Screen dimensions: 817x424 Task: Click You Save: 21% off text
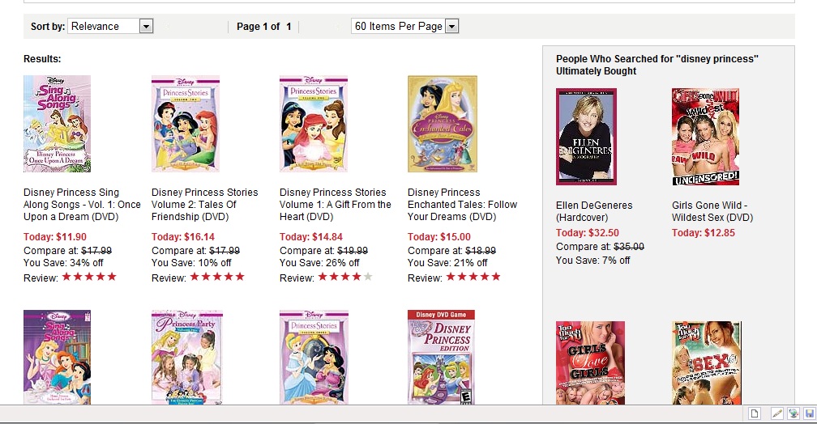coord(447,263)
